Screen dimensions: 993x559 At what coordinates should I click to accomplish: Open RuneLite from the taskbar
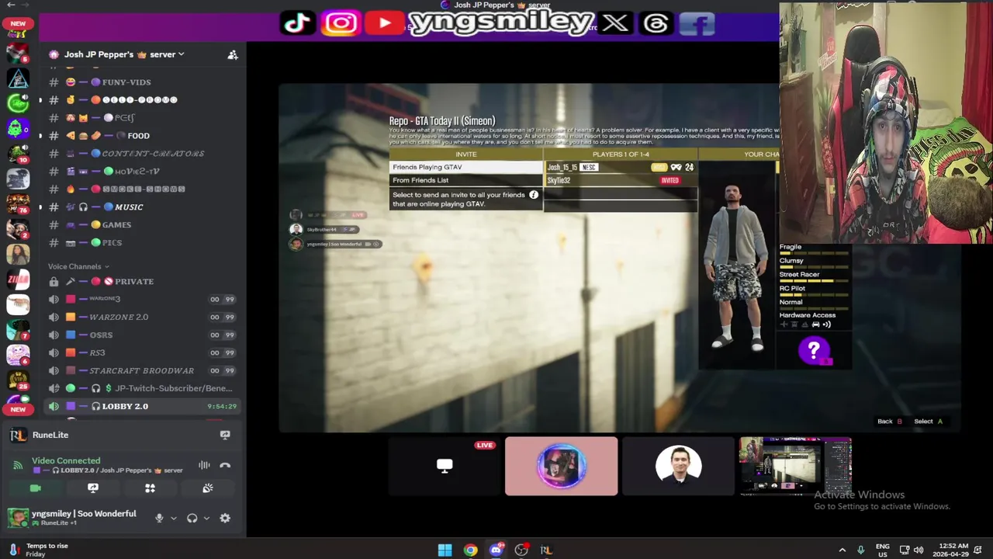[x=546, y=550]
